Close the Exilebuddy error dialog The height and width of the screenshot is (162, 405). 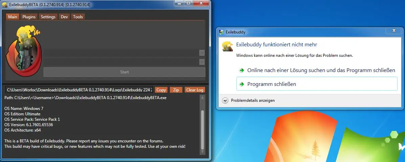pyautogui.click(x=394, y=30)
